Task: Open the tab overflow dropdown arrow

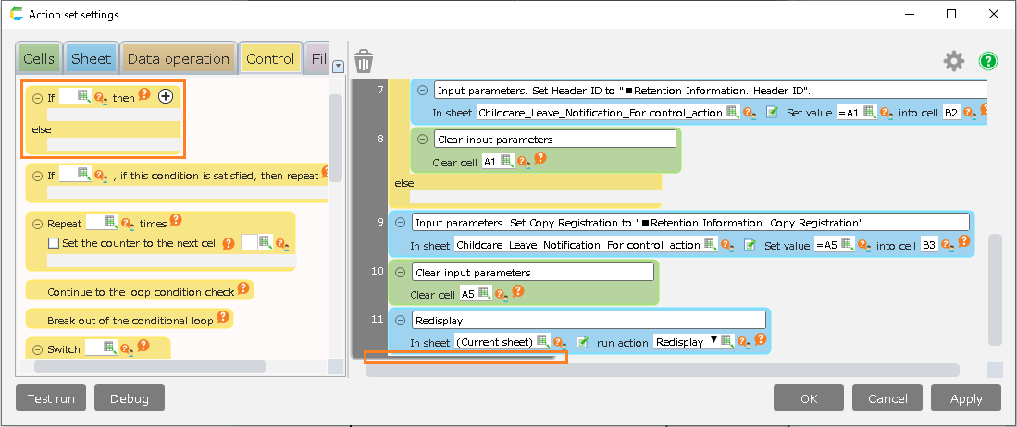Action: point(338,66)
